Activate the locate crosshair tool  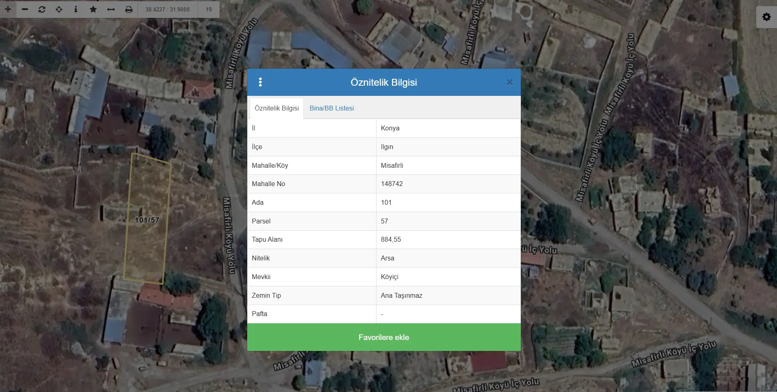coord(59,9)
